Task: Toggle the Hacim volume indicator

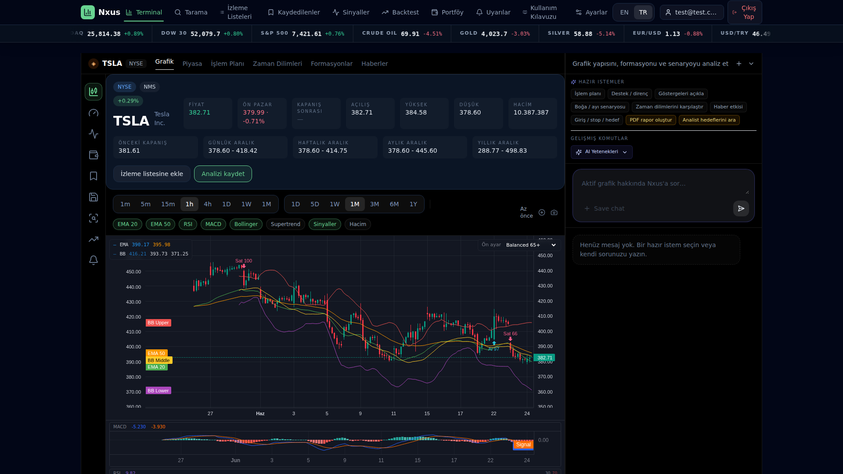Action: (x=358, y=224)
